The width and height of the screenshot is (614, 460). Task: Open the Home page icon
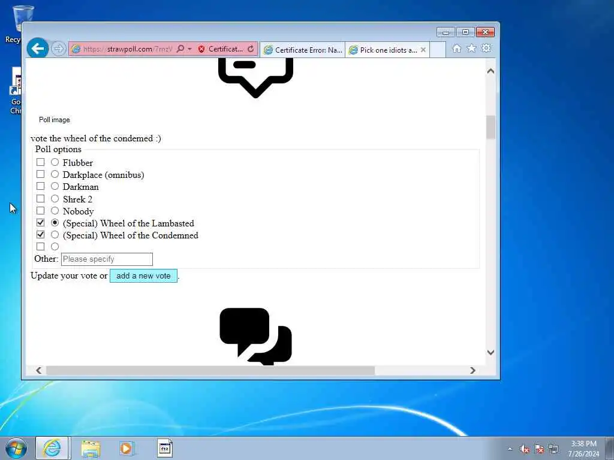pos(456,49)
